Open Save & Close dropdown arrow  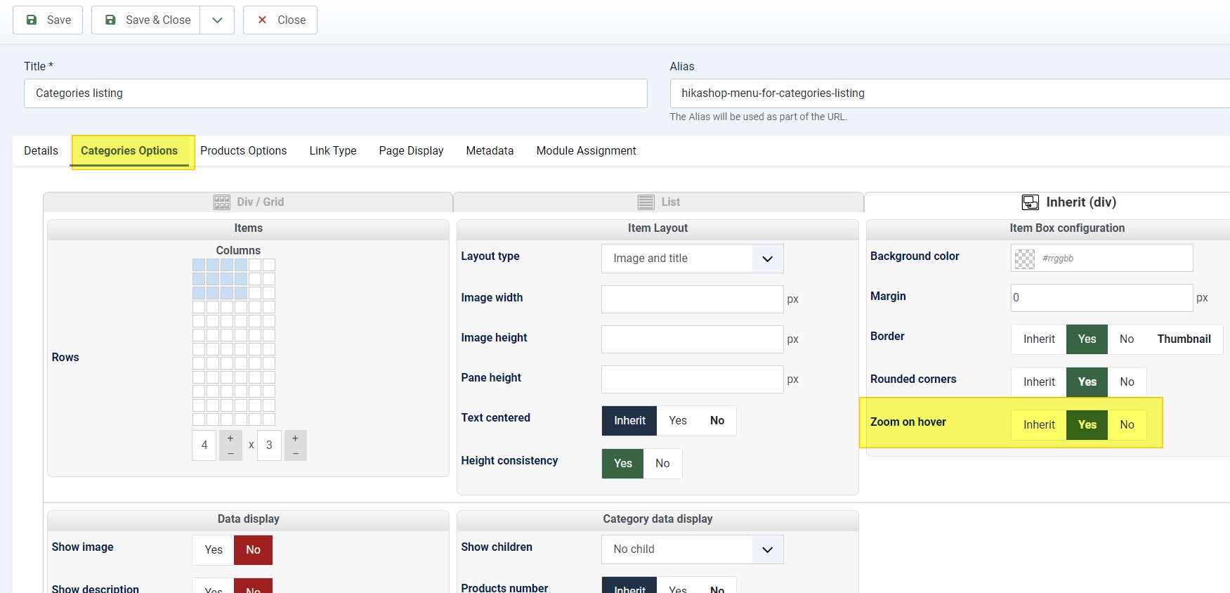pos(217,20)
